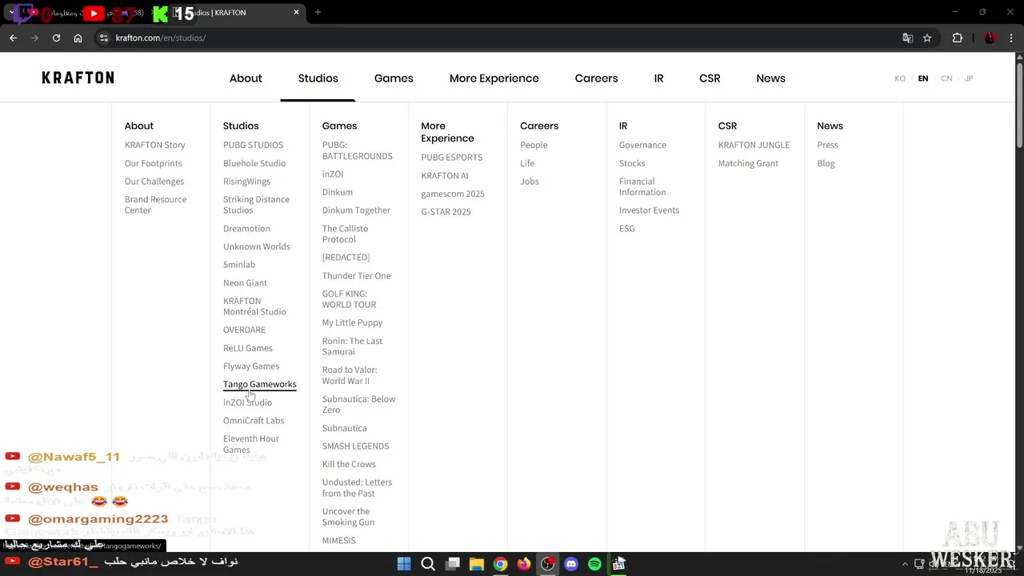Open the ESG link under IR

point(626,229)
